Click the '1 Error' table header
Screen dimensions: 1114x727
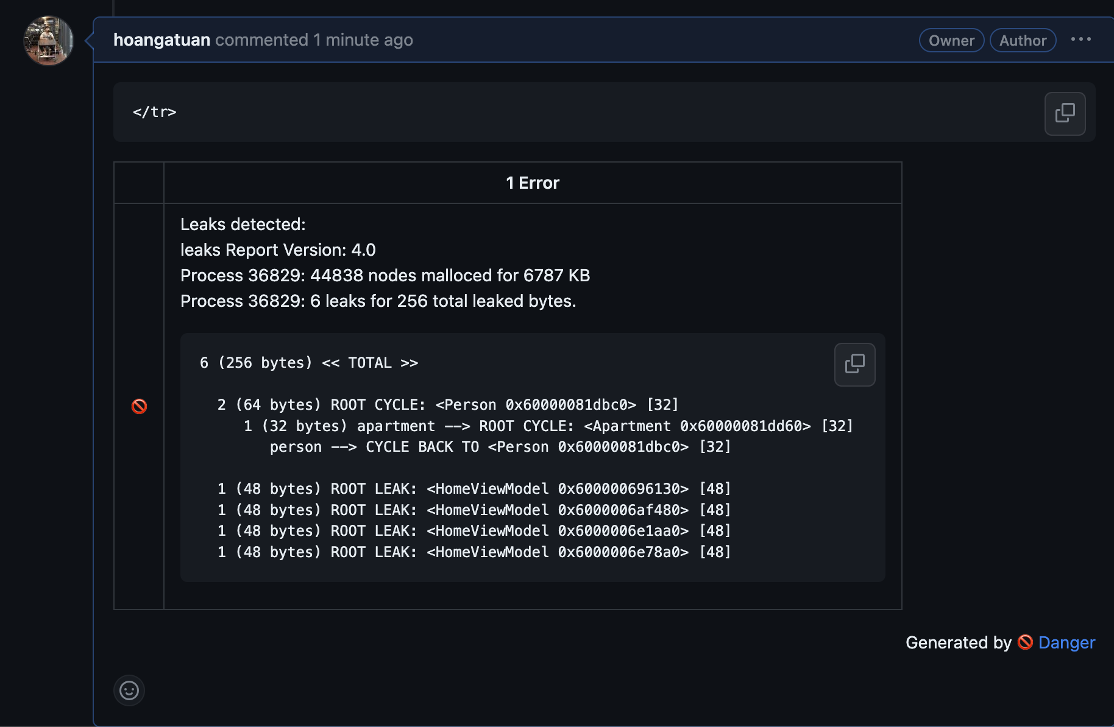coord(533,183)
